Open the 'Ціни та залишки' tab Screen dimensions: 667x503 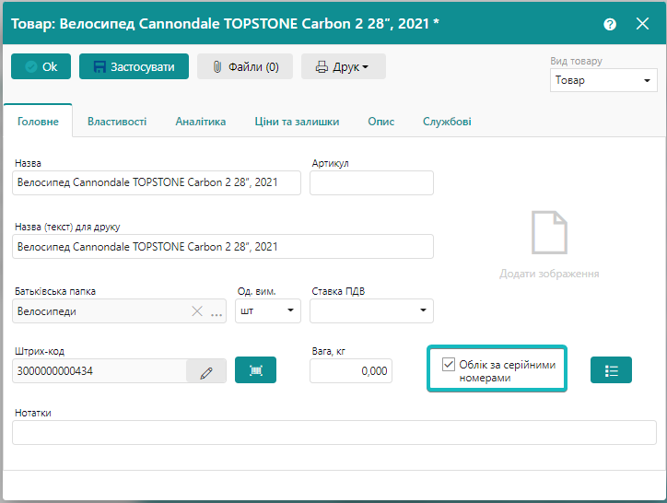tap(297, 121)
